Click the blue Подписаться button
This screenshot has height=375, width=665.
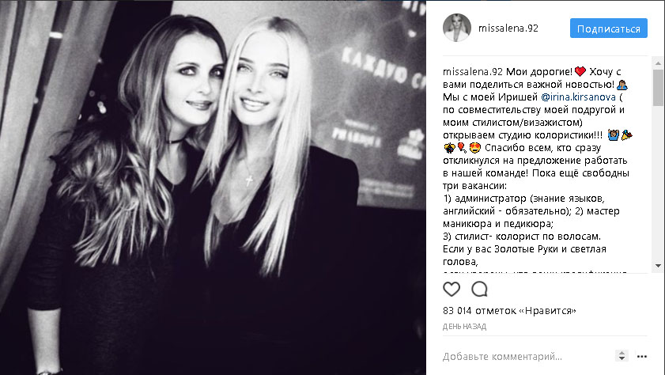608,28
